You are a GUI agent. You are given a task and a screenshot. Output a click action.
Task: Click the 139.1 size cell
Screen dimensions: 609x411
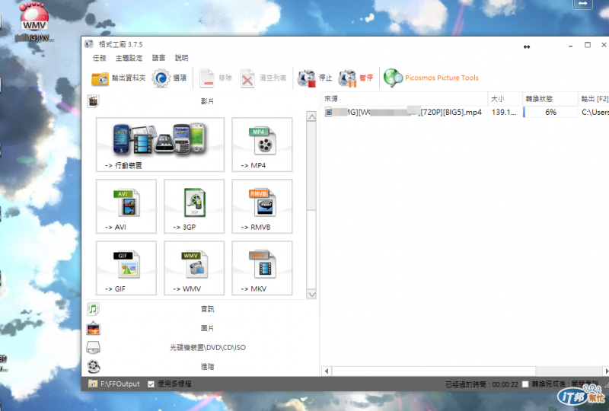point(504,113)
